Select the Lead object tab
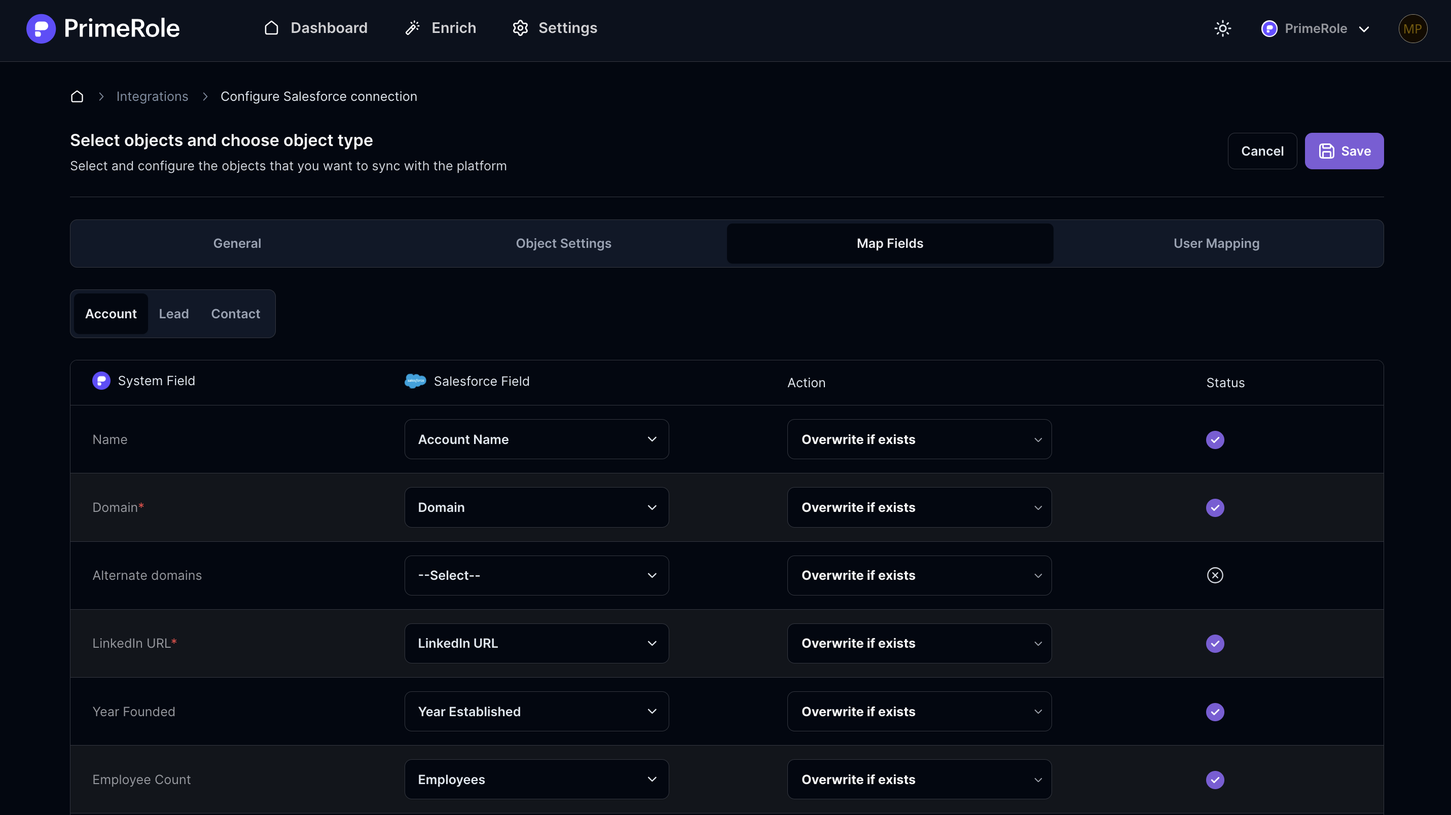The height and width of the screenshot is (815, 1451). tap(173, 314)
